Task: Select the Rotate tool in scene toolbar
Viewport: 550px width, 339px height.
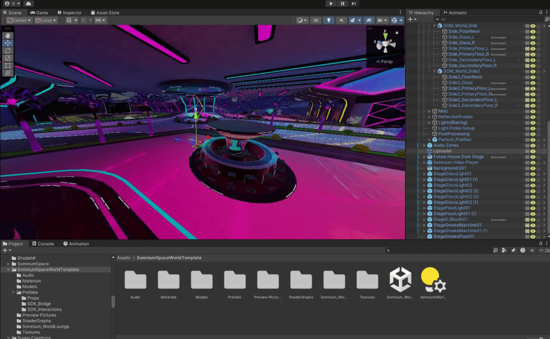Action: [x=8, y=51]
